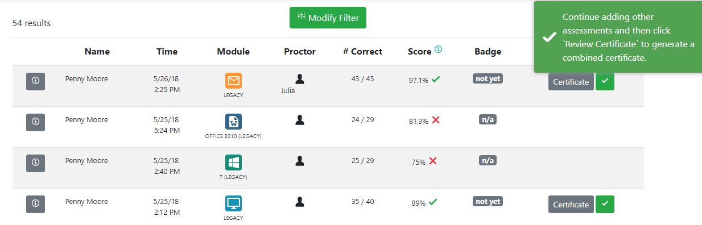
Task: Sort by the Name column header
Action: (x=97, y=51)
